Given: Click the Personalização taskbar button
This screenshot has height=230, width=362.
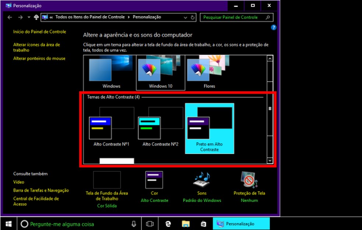Looking at the screenshot, I should (x=241, y=224).
